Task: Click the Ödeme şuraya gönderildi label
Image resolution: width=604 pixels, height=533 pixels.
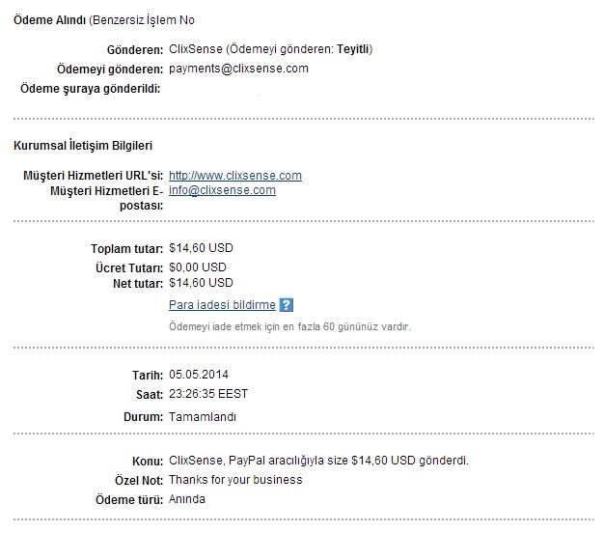Action: (90, 89)
